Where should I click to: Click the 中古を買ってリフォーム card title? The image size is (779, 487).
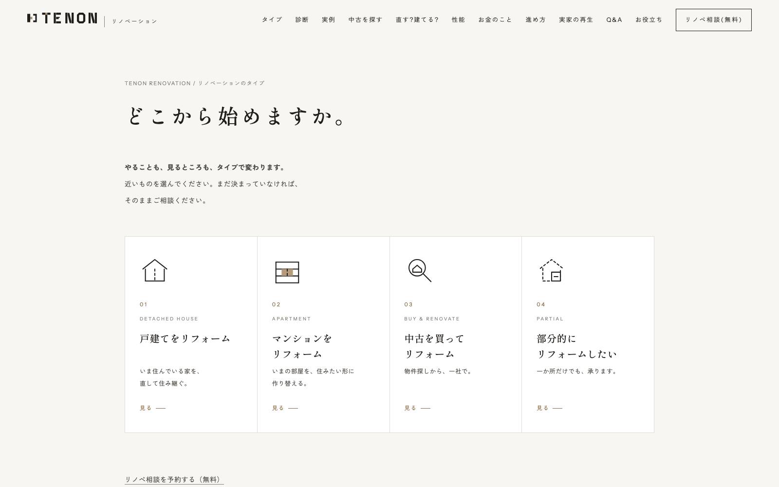[x=434, y=346]
